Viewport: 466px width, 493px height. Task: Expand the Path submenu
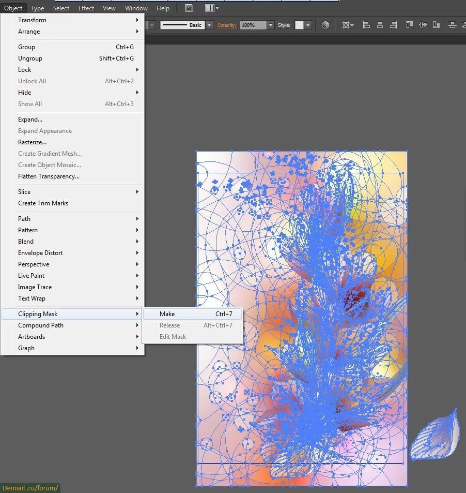click(x=79, y=218)
